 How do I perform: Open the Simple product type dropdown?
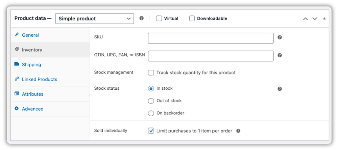94,19
